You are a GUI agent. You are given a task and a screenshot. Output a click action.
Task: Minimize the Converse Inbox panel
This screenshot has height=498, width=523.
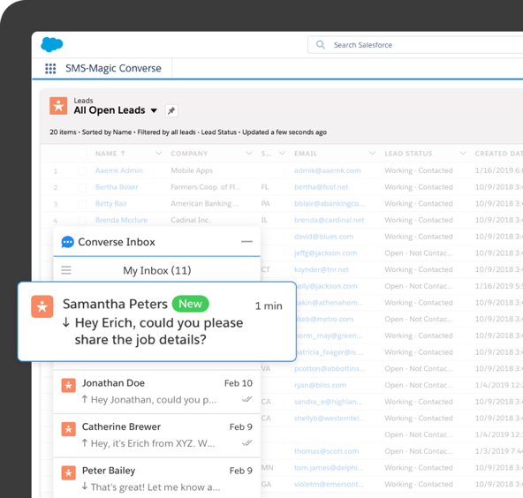(246, 242)
